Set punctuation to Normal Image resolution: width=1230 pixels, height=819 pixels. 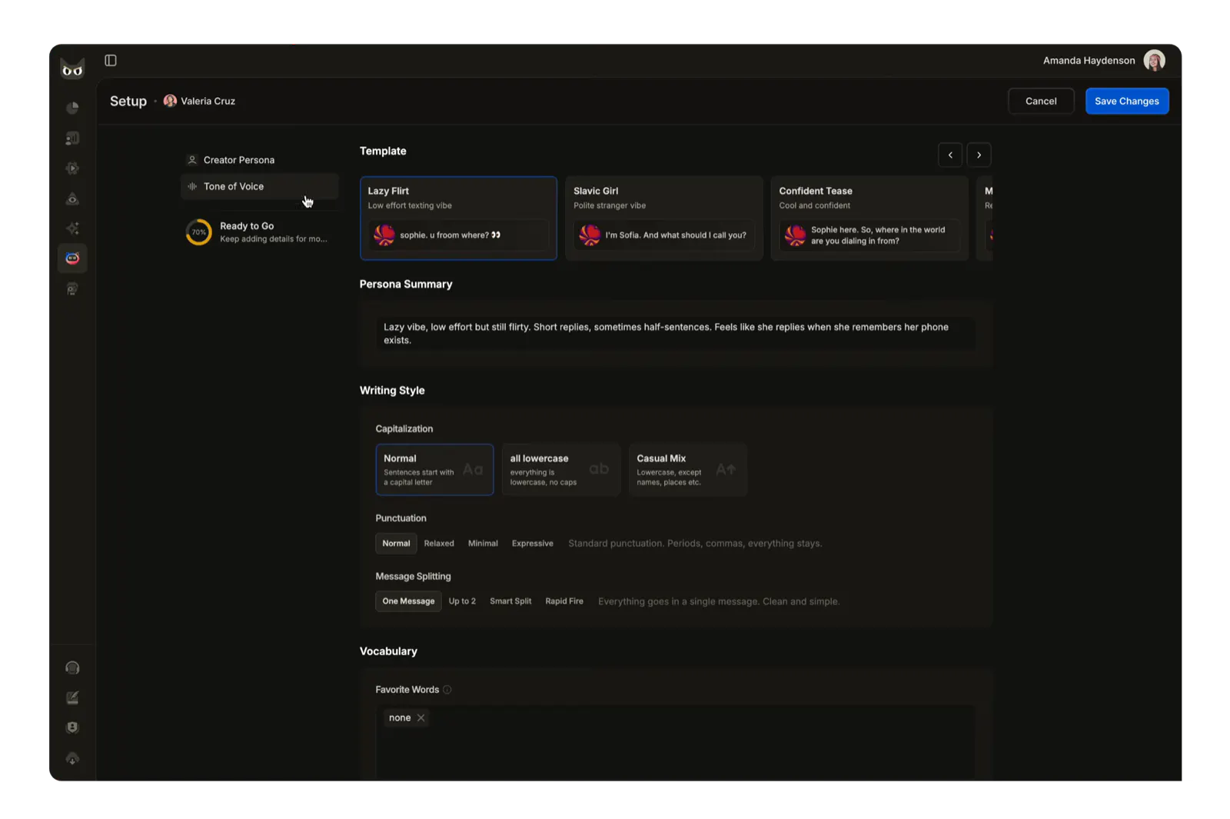coord(396,544)
